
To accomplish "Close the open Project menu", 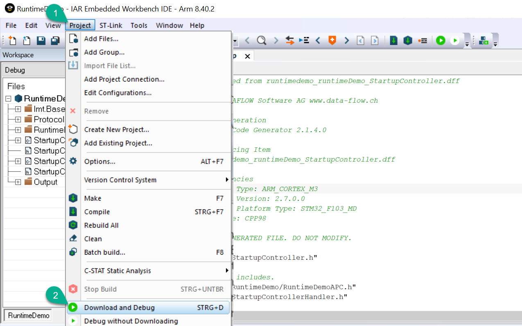I will tap(80, 25).
